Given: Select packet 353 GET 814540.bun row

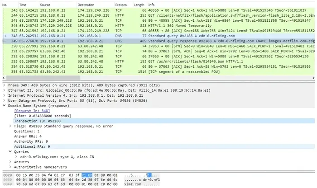Looking at the screenshot, I should [158, 61].
